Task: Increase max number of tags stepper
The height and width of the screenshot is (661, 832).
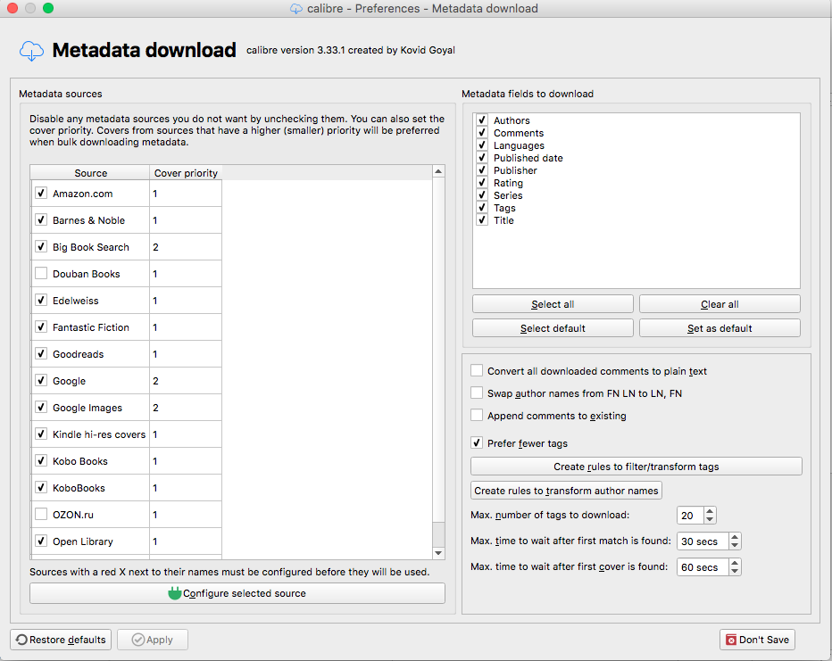Action: coord(710,511)
